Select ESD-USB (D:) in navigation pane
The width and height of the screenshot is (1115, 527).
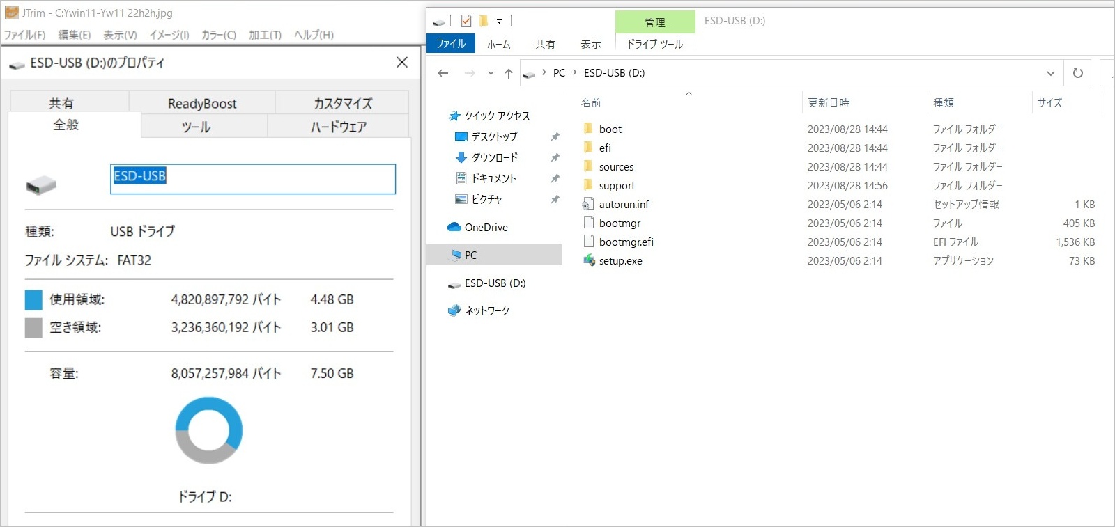(494, 283)
